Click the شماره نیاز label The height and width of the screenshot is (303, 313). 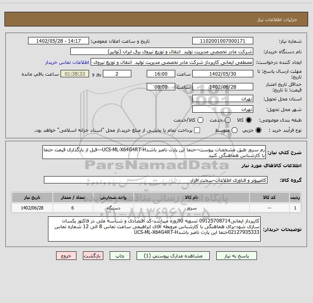(290, 41)
